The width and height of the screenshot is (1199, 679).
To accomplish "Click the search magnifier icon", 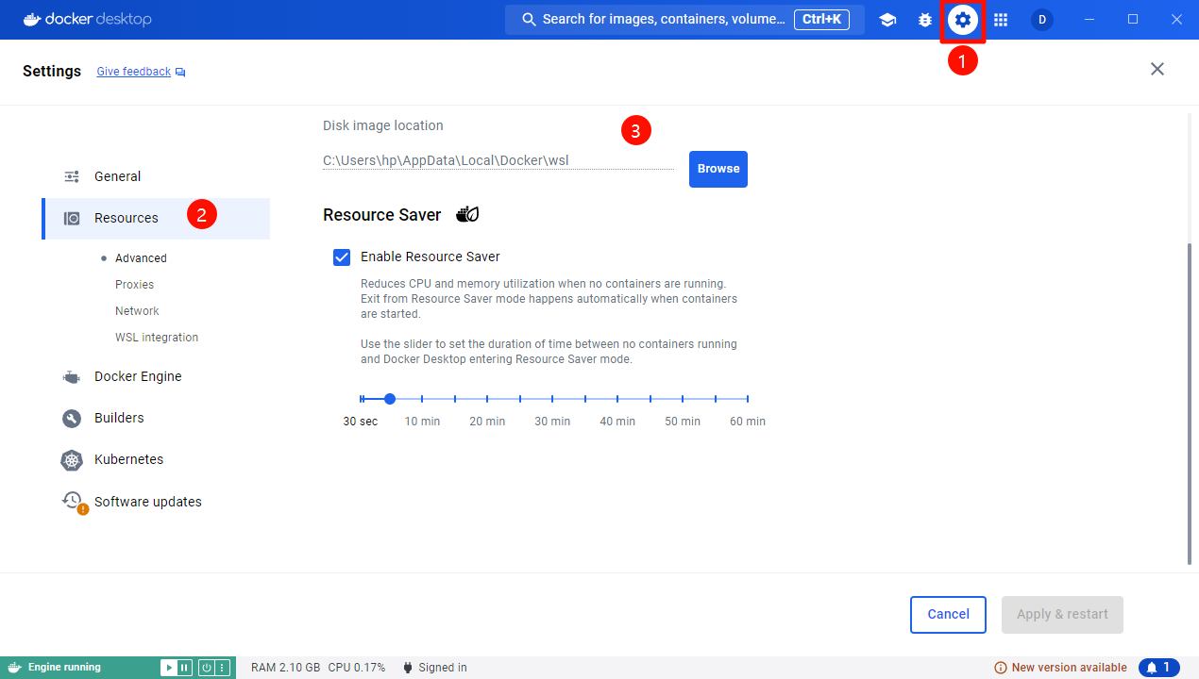I will [529, 20].
